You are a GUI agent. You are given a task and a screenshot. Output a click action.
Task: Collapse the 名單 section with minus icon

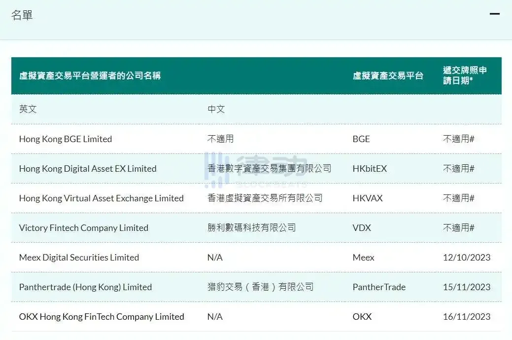pos(494,14)
